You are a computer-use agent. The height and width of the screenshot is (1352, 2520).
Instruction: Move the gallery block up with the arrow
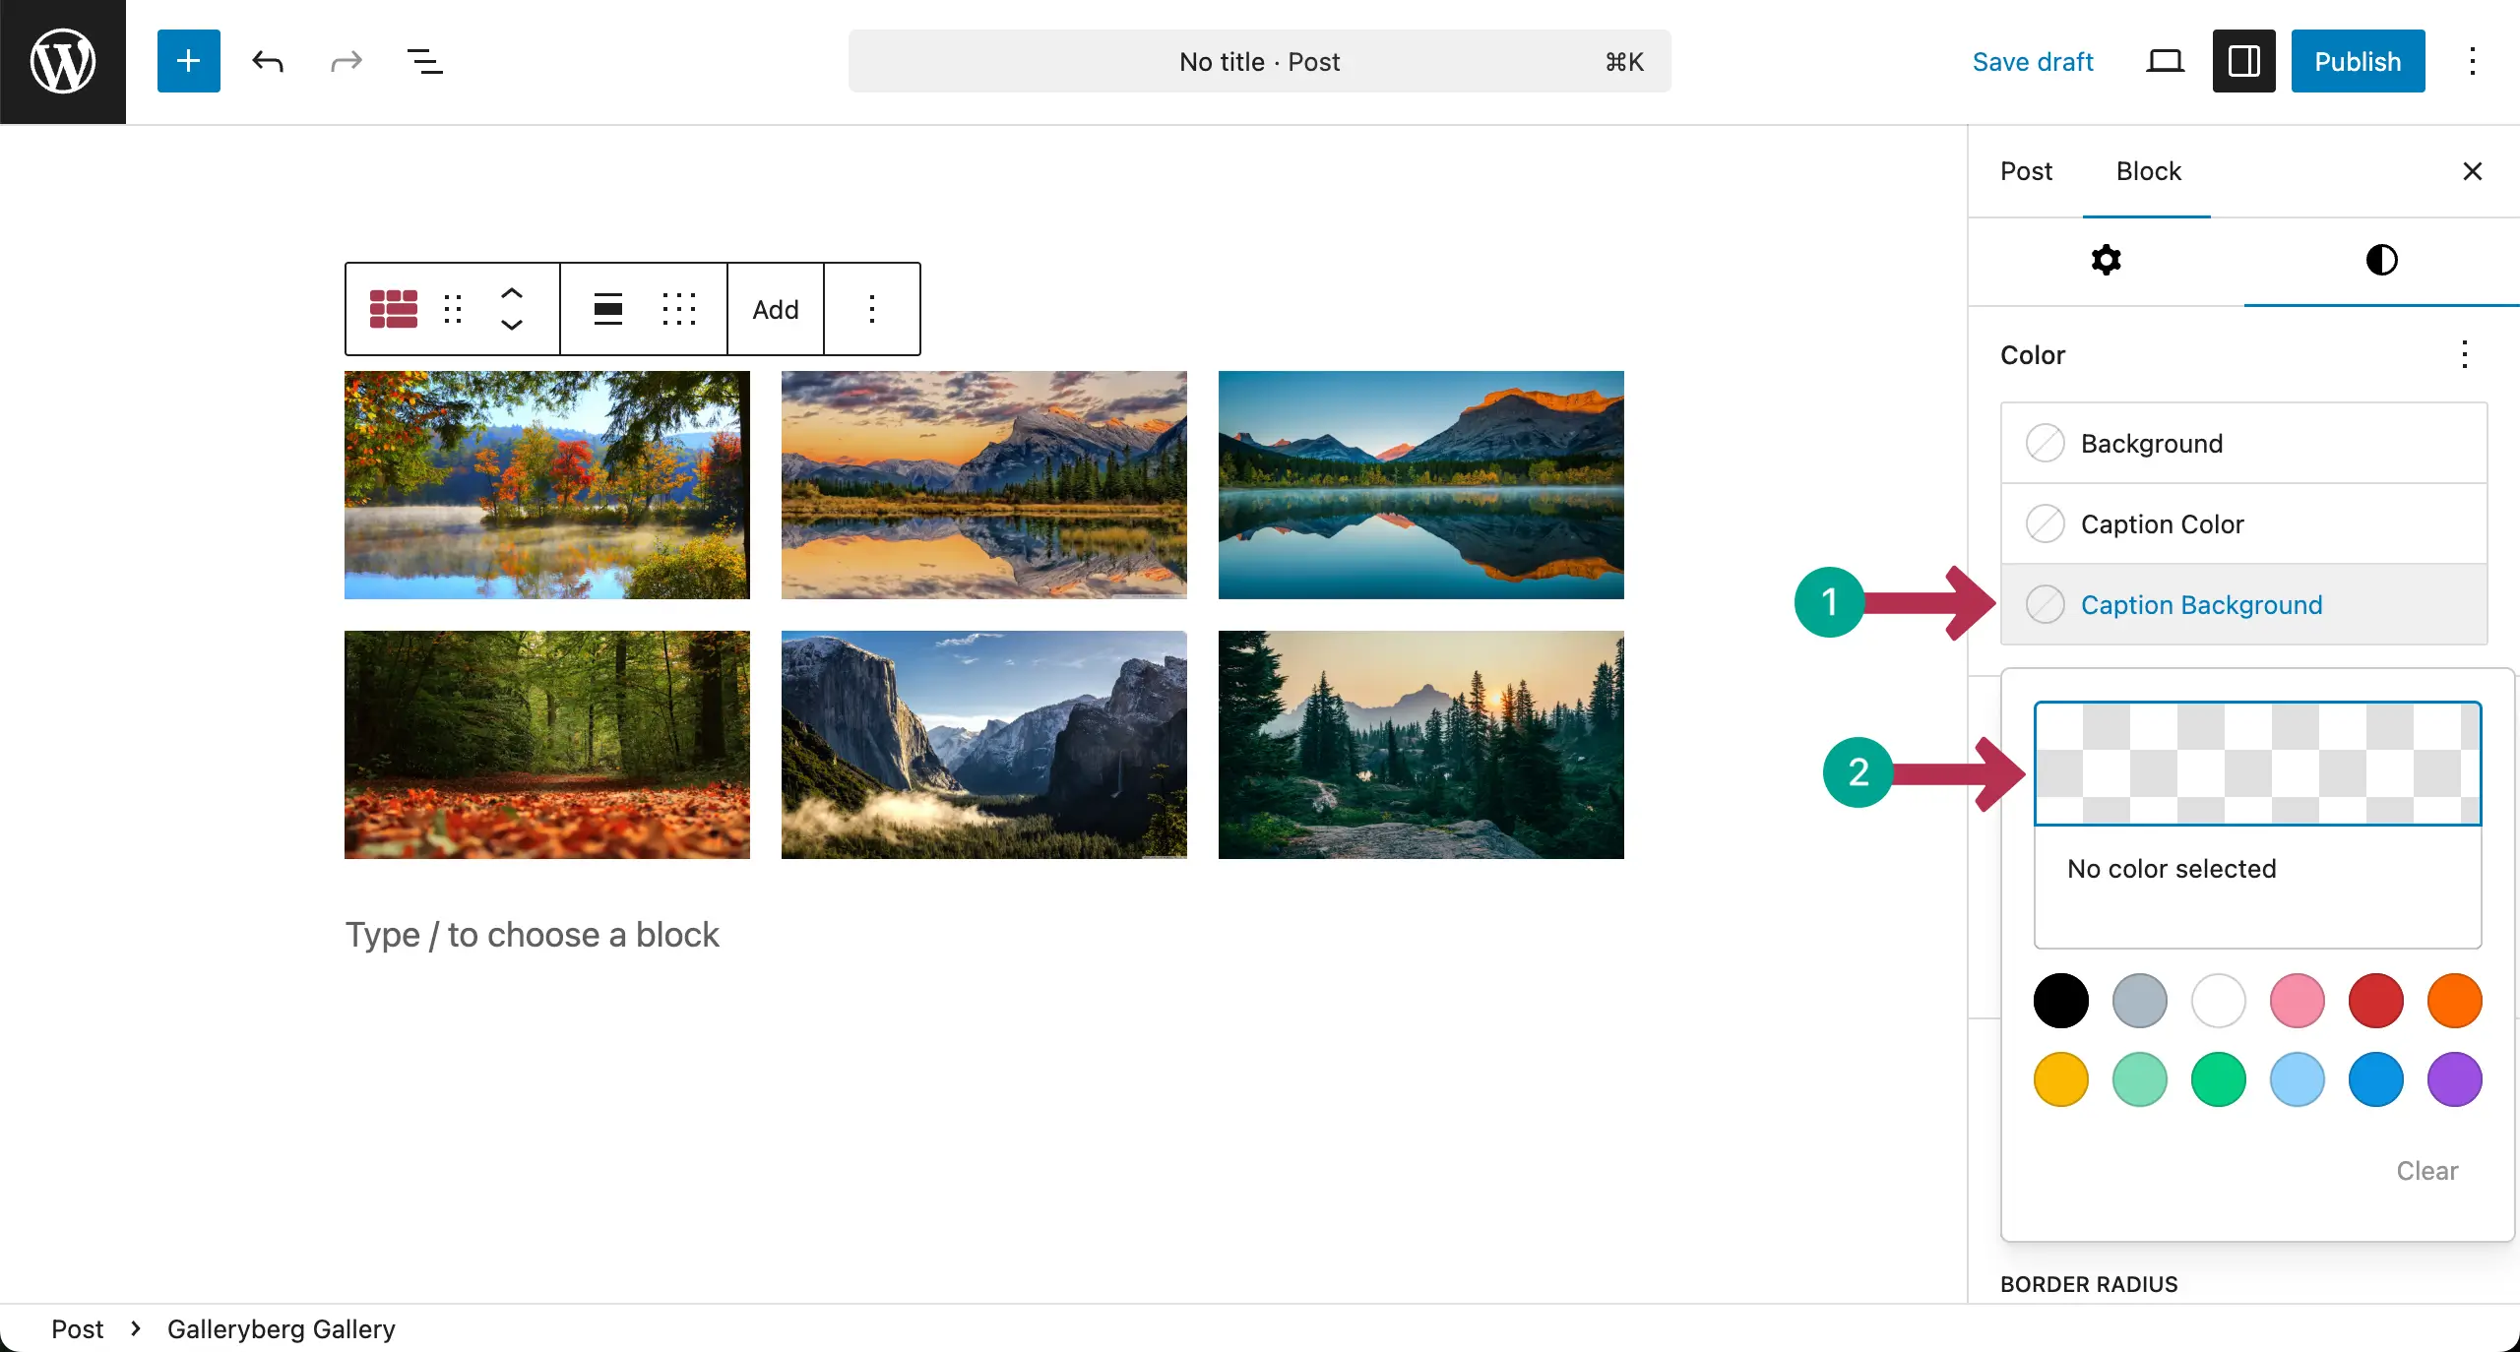[512, 291]
